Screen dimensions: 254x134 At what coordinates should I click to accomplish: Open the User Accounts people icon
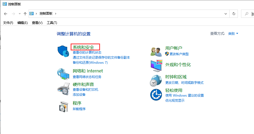tap(156, 52)
